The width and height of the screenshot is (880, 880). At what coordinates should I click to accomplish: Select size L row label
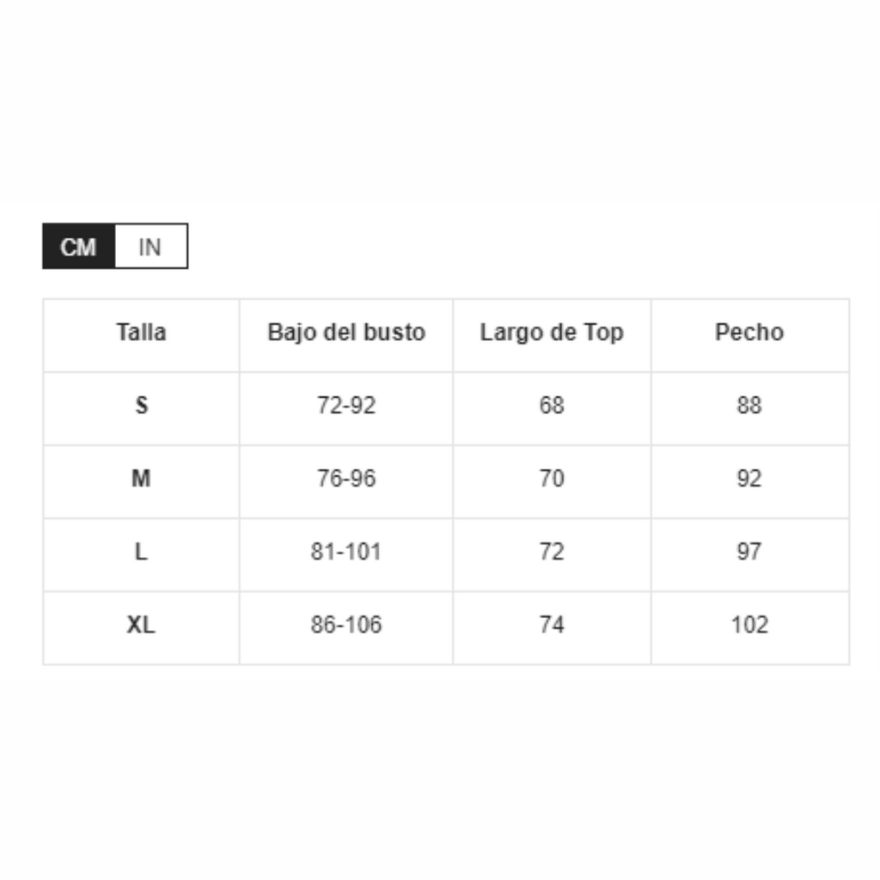pyautogui.click(x=142, y=552)
